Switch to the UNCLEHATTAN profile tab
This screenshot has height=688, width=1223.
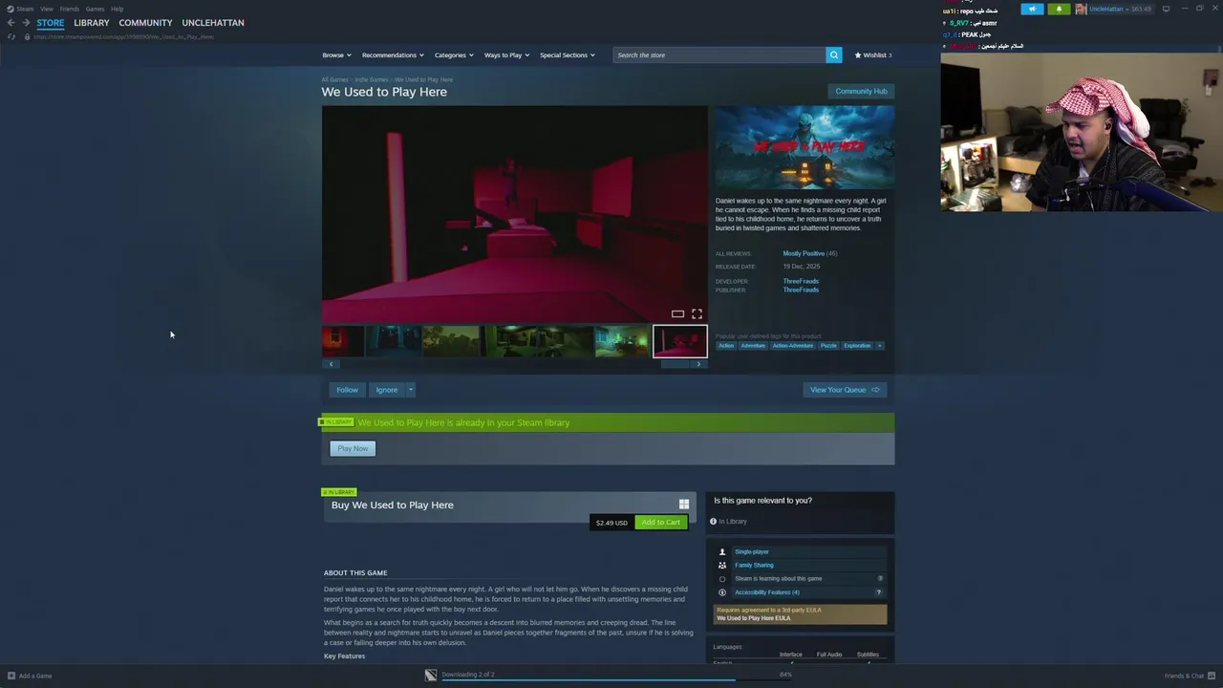pyautogui.click(x=213, y=23)
